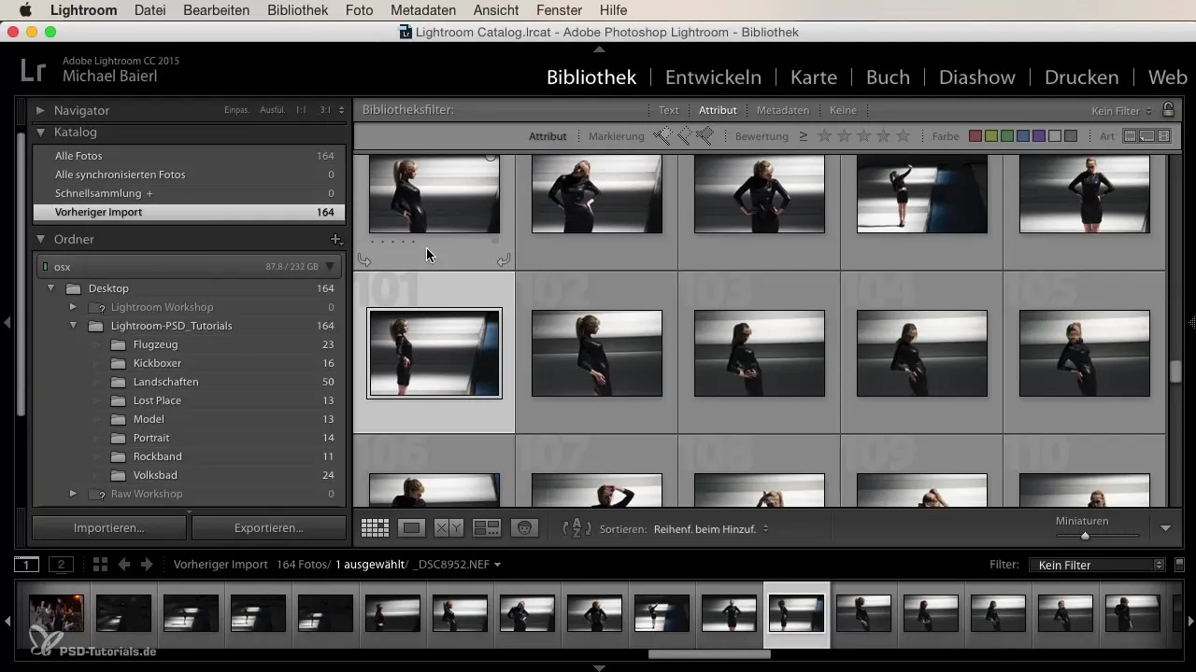Filter by green color label

click(x=1007, y=136)
